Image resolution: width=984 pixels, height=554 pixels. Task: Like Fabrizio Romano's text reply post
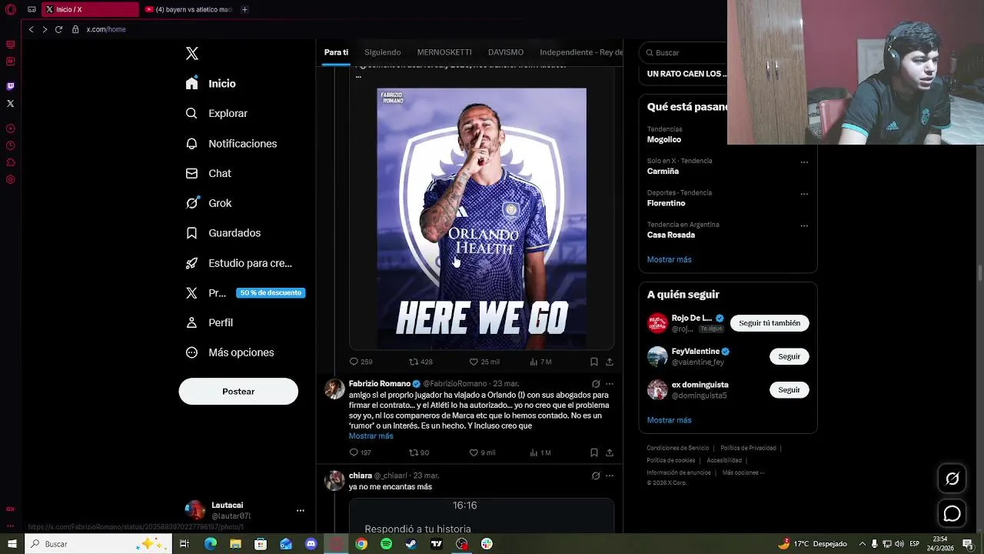click(x=482, y=452)
